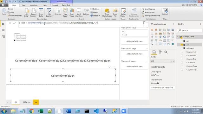This screenshot has width=203, height=114.
Task: Open the Format ribbon tab
Action: click(x=55, y=5)
